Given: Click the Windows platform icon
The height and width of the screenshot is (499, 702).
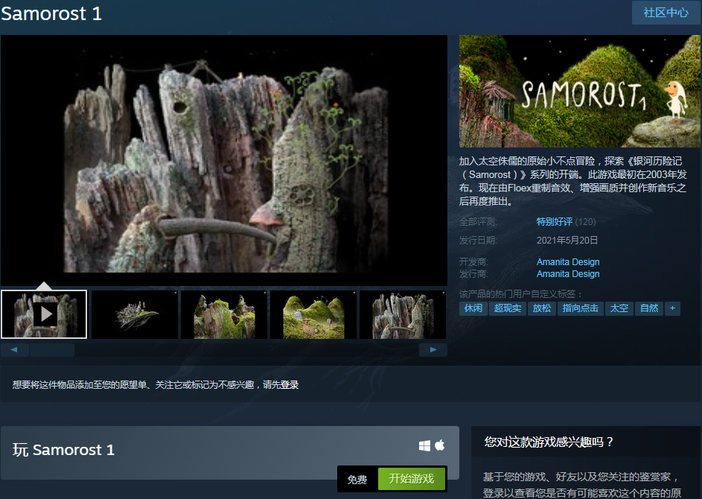Looking at the screenshot, I should tap(424, 445).
